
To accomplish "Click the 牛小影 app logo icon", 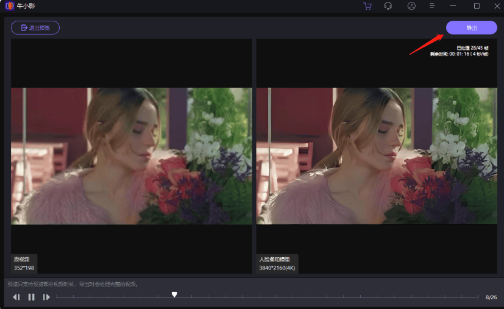I will tap(9, 6).
